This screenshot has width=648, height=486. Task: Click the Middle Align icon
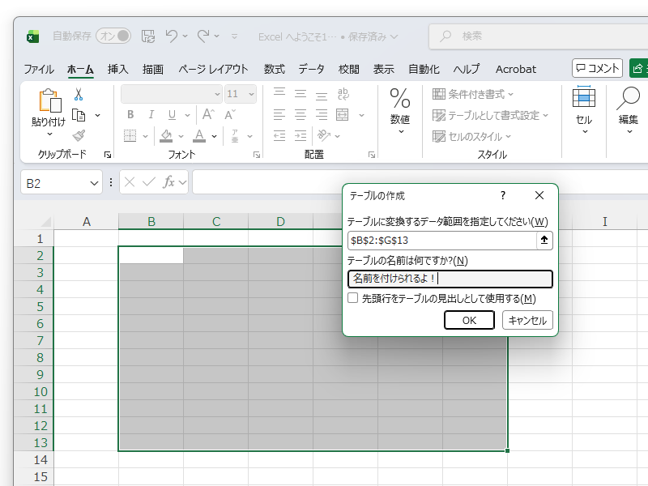click(x=301, y=94)
